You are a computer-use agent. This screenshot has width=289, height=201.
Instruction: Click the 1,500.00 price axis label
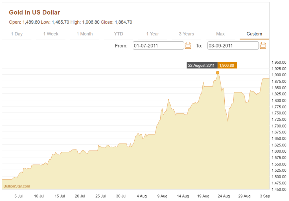coord(279,177)
